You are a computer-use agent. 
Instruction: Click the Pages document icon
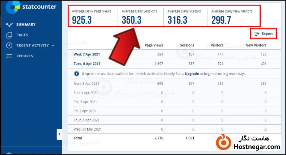pyautogui.click(x=9, y=35)
